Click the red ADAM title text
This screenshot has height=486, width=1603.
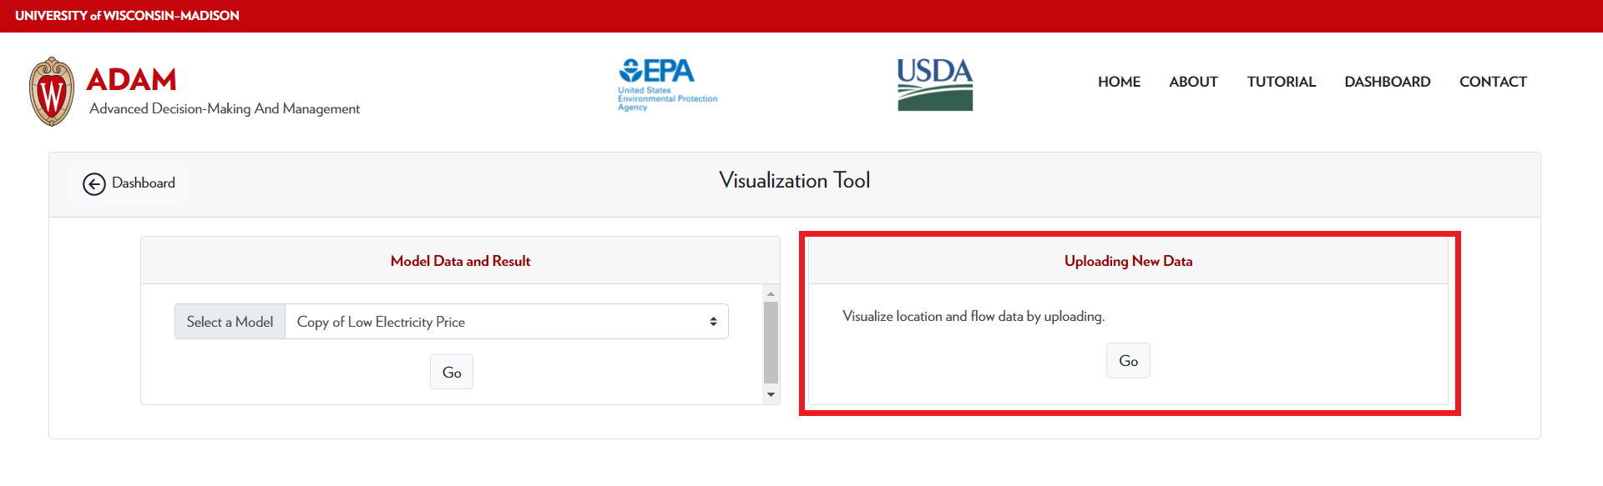131,80
